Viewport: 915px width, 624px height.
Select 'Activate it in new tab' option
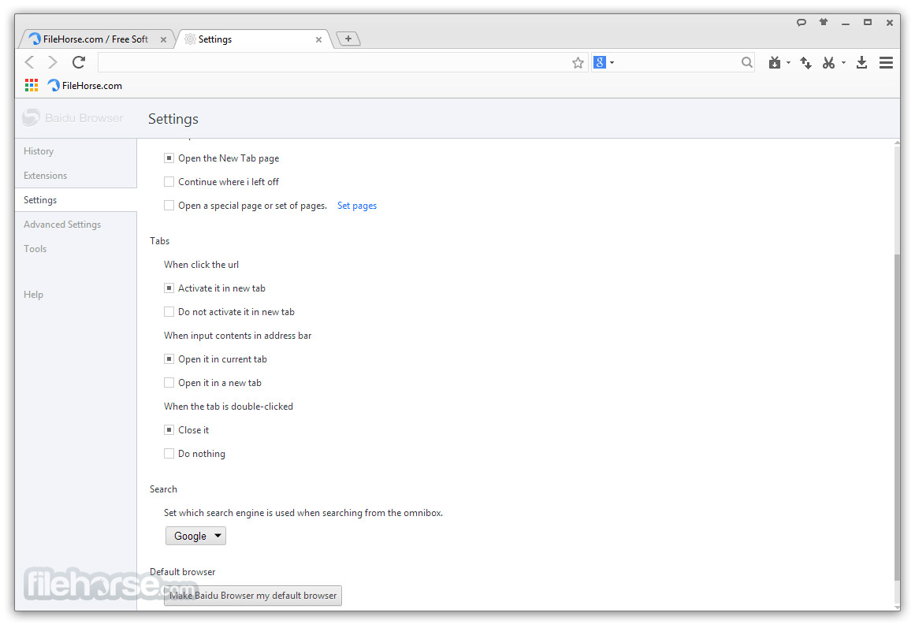[x=169, y=288]
